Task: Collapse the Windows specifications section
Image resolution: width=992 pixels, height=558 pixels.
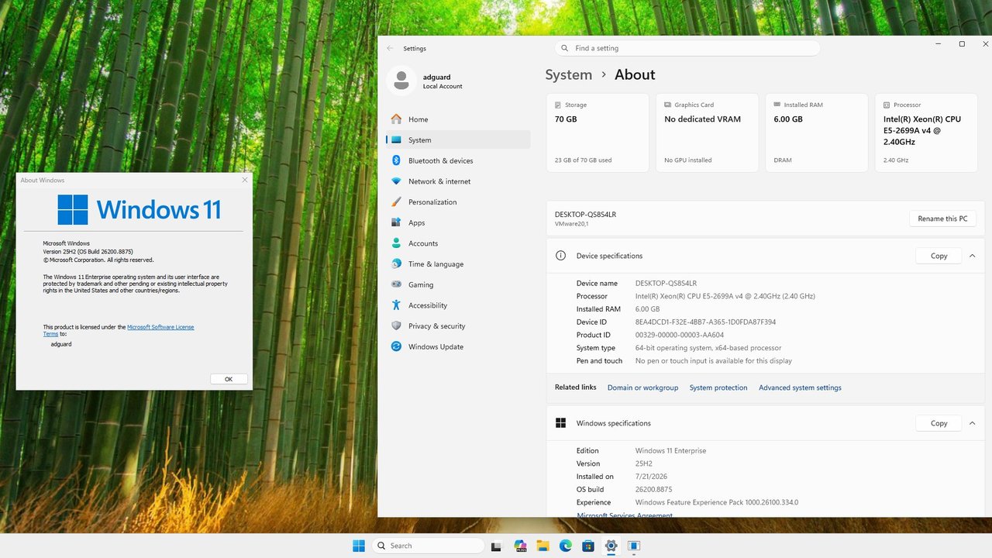Action: [972, 423]
